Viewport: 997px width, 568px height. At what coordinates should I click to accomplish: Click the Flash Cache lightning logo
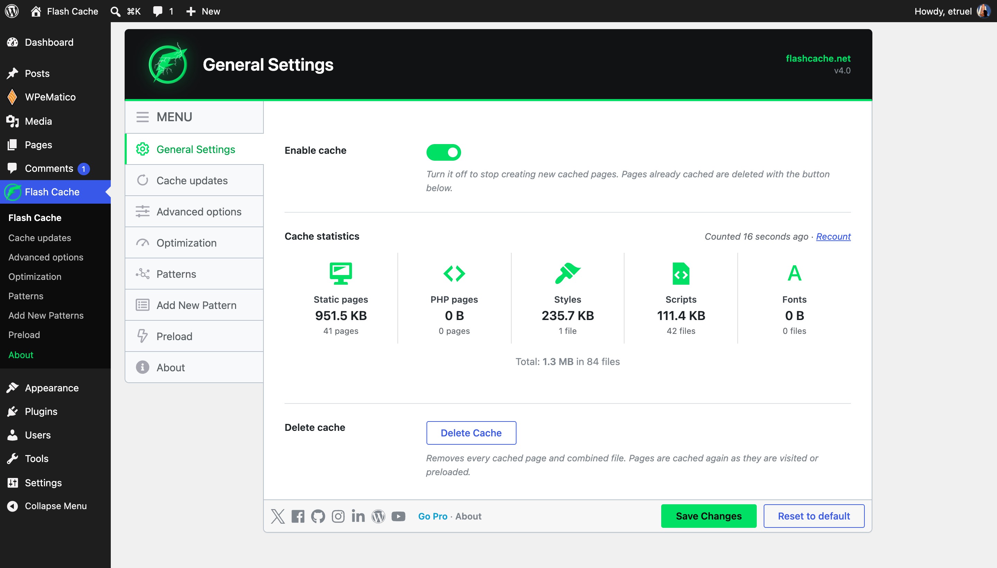coord(168,64)
